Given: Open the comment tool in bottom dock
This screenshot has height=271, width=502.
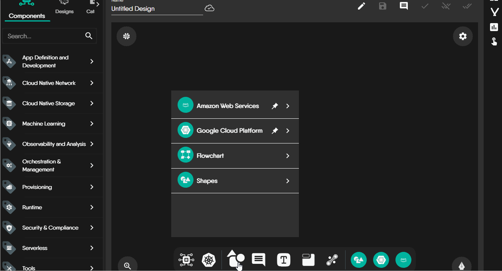Looking at the screenshot, I should click(259, 260).
